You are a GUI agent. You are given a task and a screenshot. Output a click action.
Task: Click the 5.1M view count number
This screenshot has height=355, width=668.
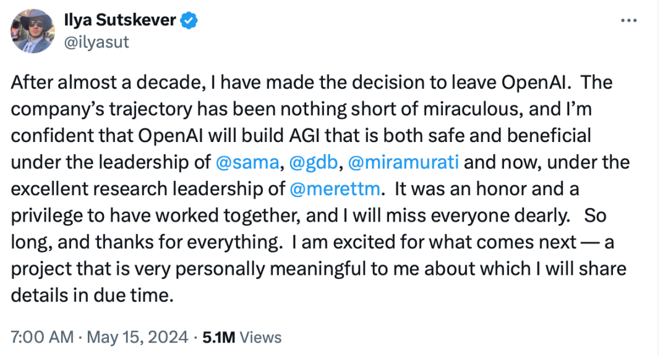click(x=218, y=337)
